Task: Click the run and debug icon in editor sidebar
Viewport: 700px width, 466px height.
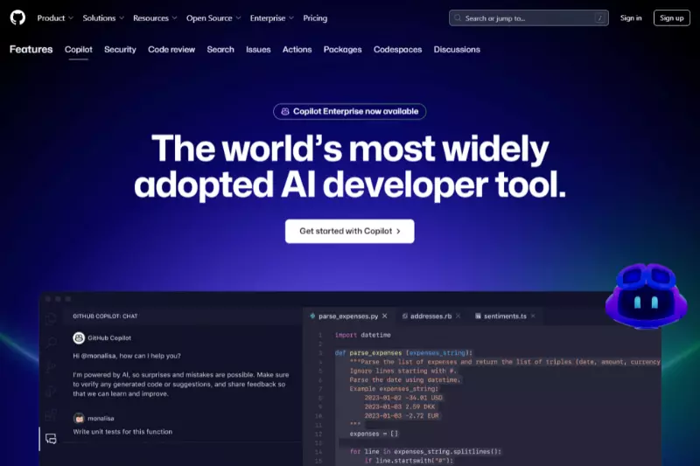Action: pyautogui.click(x=51, y=391)
